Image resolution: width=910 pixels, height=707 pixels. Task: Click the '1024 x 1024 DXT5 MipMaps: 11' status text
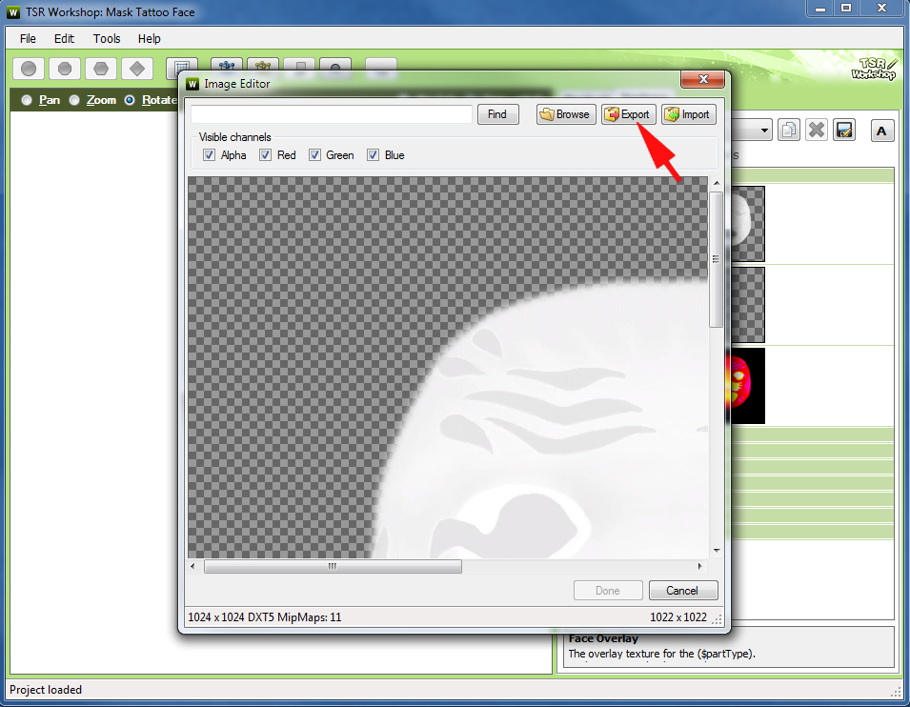[265, 617]
